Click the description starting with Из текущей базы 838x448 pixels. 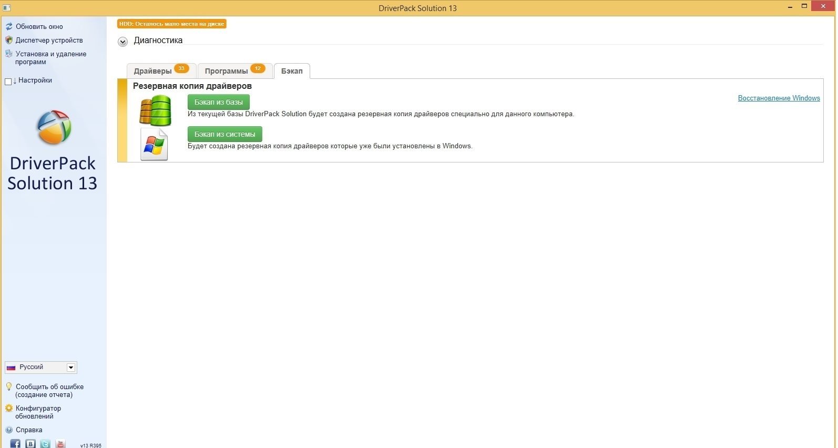pos(381,114)
